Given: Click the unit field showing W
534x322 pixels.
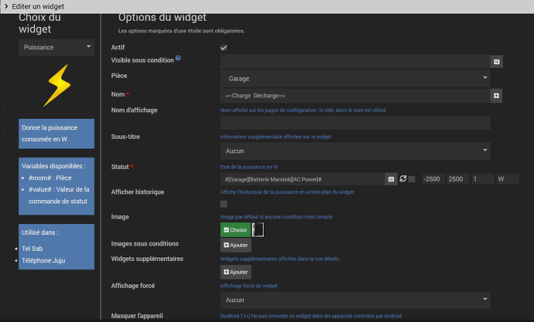Looking at the screenshot, I should pyautogui.click(x=508, y=179).
